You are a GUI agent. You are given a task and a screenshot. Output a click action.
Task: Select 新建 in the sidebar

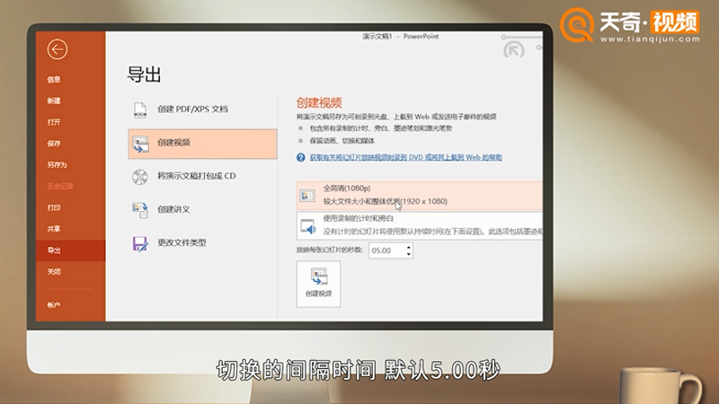point(54,101)
